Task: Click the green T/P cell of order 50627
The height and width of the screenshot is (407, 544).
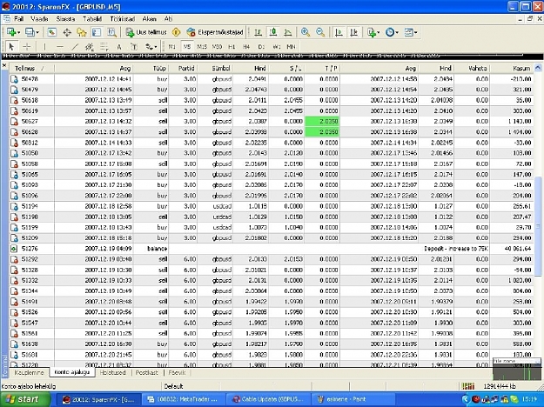Action: click(322, 122)
